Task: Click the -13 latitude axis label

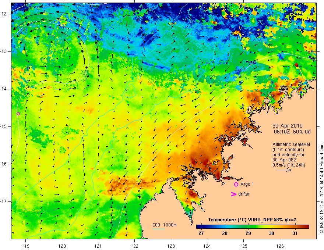Action: point(4,51)
